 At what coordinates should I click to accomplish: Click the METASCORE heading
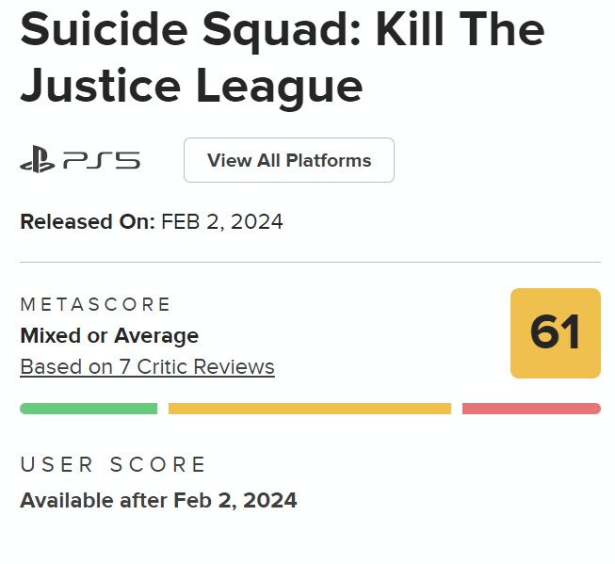(x=95, y=304)
